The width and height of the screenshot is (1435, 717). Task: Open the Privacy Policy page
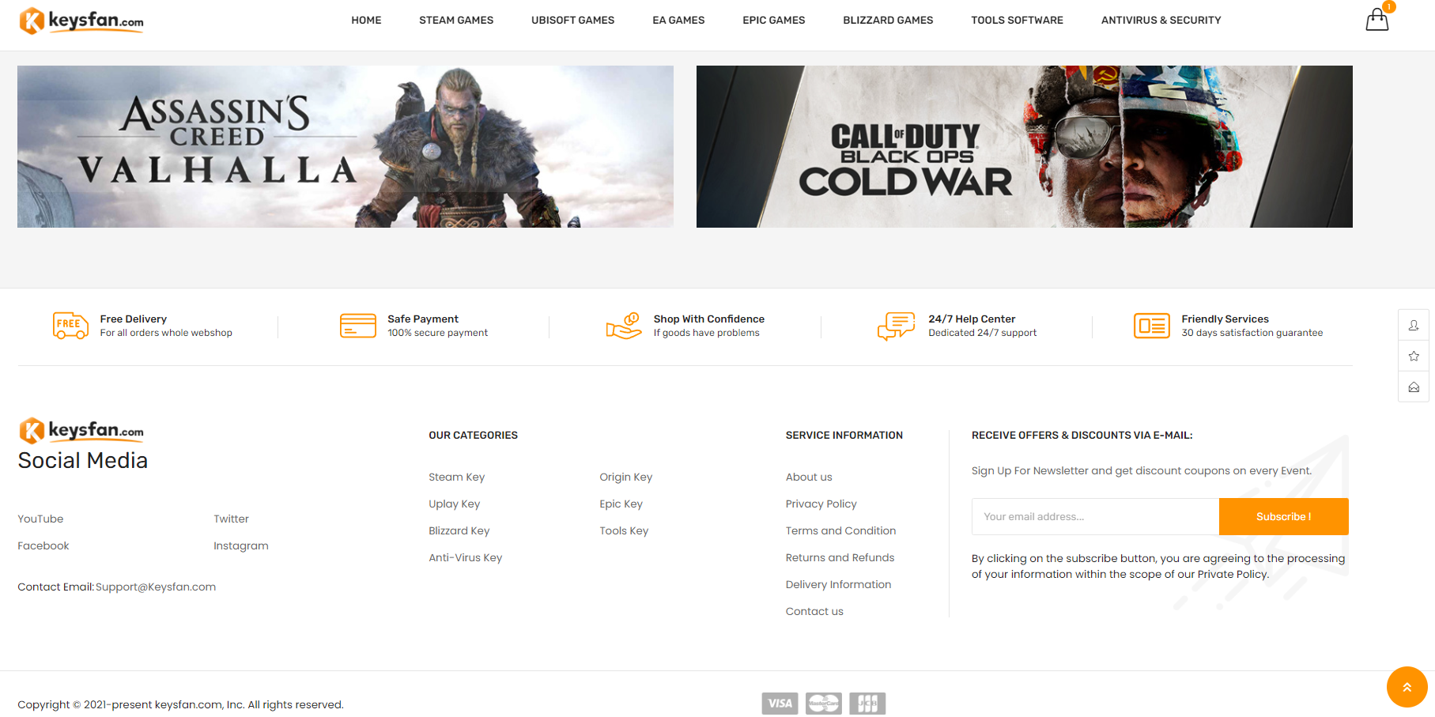tap(821, 504)
